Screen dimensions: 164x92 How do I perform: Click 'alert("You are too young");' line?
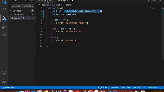pyautogui.click(x=72, y=23)
